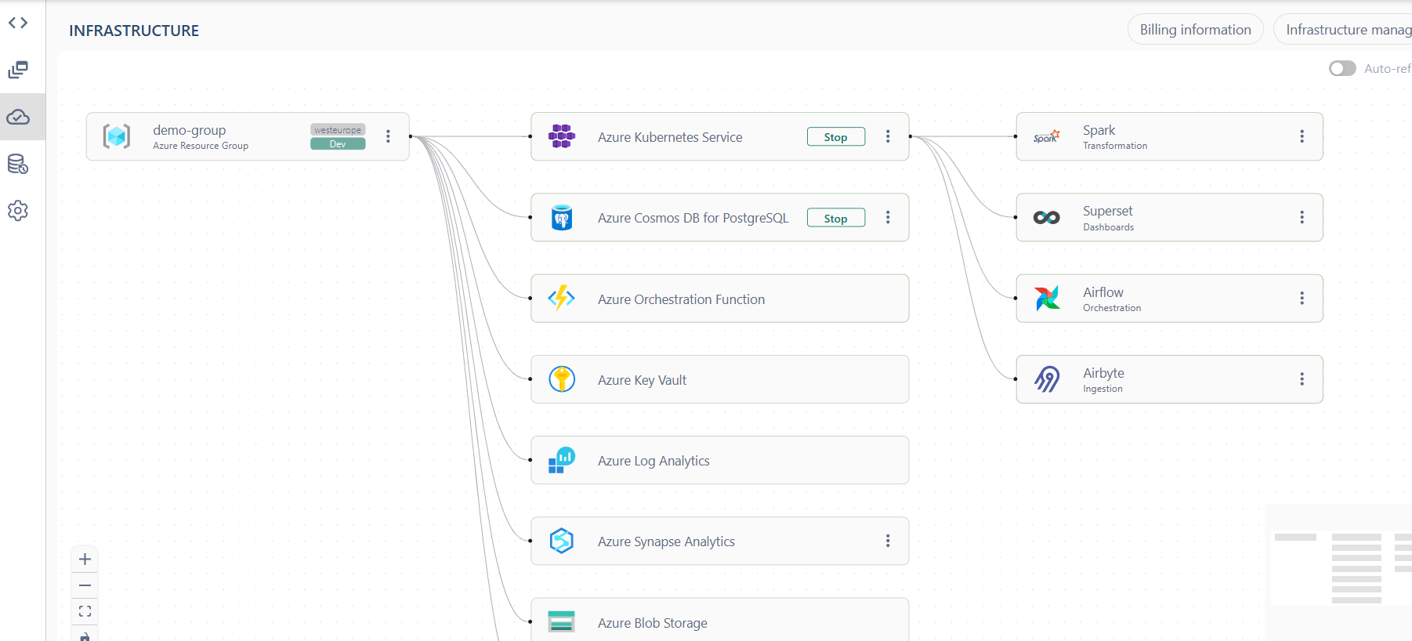Click the Airflow pinwheel logo icon
The image size is (1412, 641).
point(1047,298)
